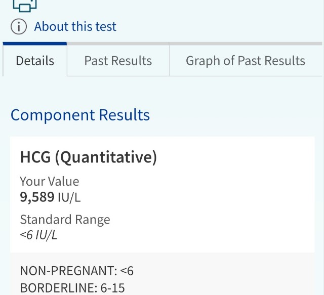Click the HCG (Quantitative) title

(x=89, y=157)
